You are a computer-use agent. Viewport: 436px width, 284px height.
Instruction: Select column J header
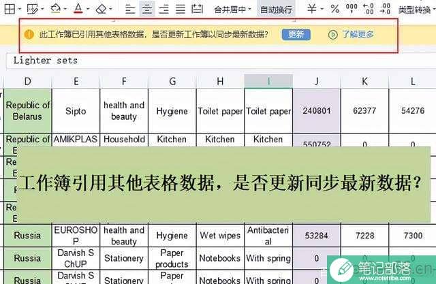(x=317, y=82)
